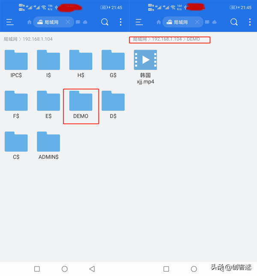Tap the recent apps square button, left screen
257x276 pixels.
(37, 269)
